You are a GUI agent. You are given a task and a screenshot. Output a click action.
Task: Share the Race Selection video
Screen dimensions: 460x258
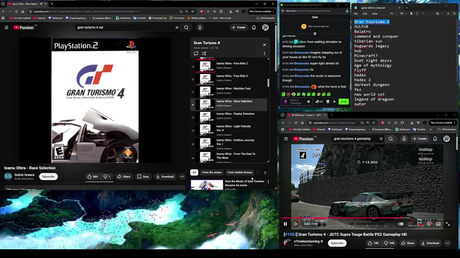tap(124, 176)
